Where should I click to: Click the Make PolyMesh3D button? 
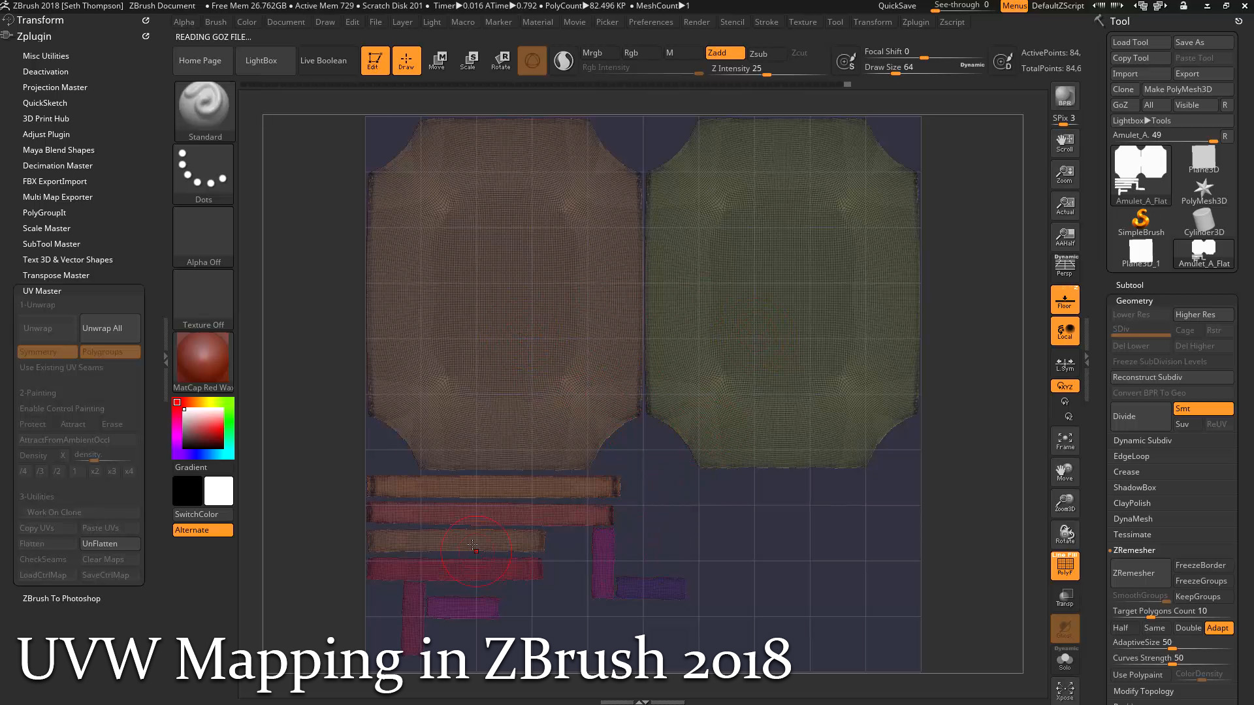click(x=1187, y=89)
